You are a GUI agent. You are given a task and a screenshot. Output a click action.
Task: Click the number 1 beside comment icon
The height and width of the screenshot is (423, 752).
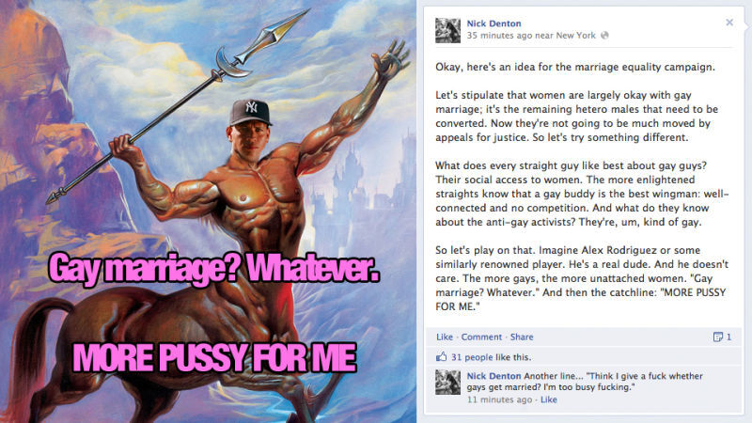click(728, 337)
